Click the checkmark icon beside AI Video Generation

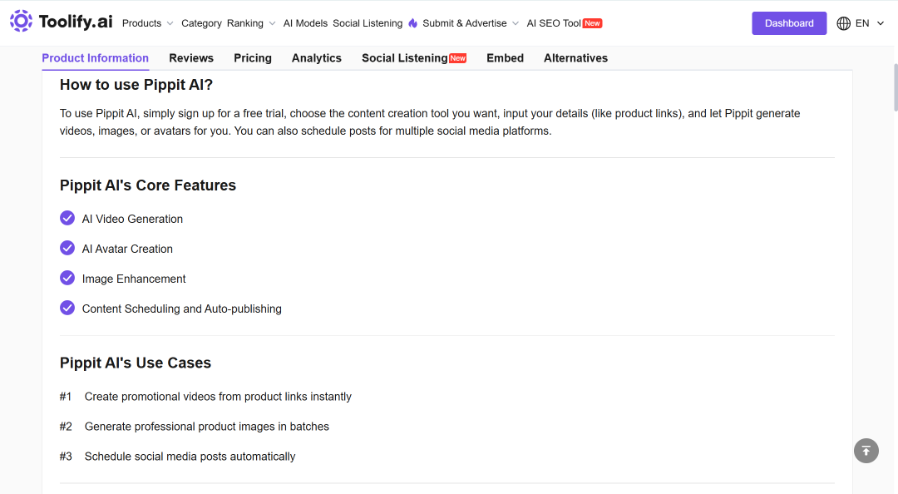pyautogui.click(x=67, y=219)
